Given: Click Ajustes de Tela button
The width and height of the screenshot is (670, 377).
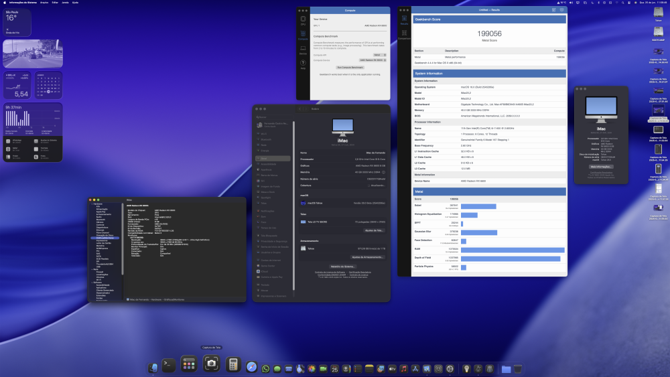Looking at the screenshot, I should (x=374, y=230).
